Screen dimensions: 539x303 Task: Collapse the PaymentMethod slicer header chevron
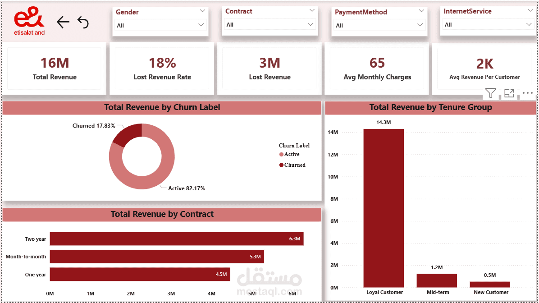pyautogui.click(x=421, y=11)
